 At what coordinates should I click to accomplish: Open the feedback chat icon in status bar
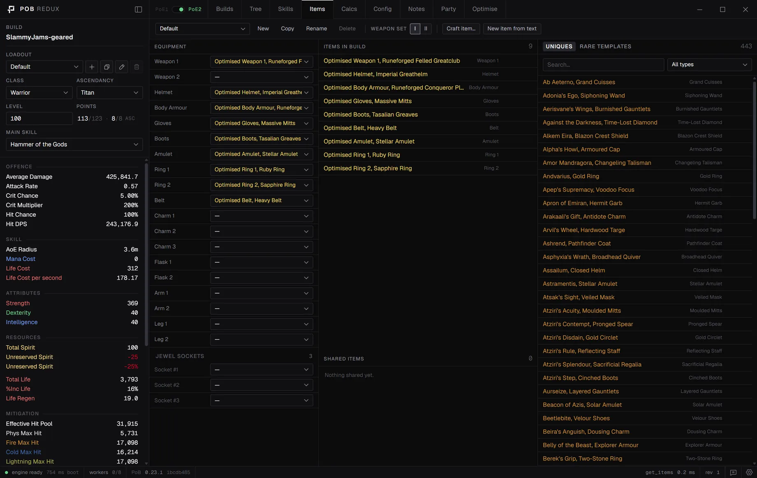point(733,472)
